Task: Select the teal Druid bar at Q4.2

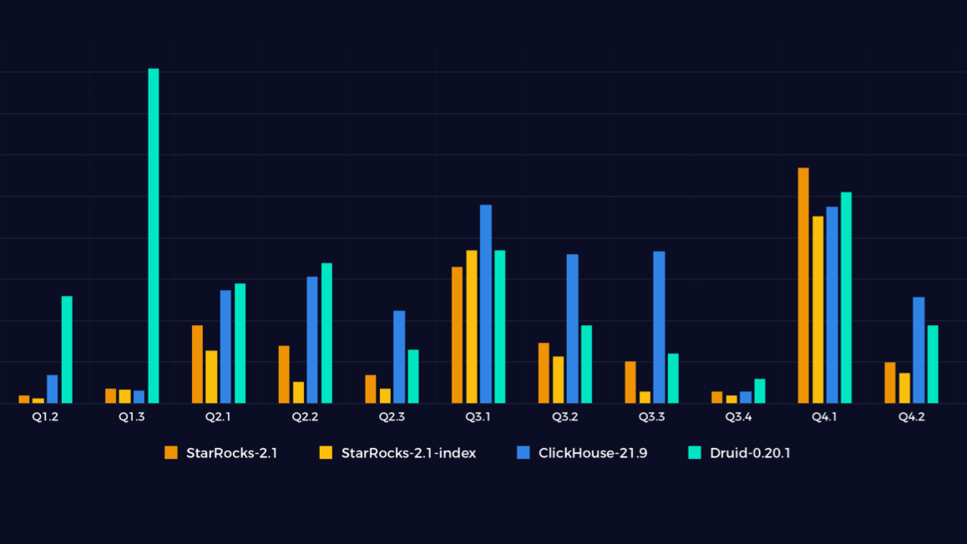Action: [x=934, y=364]
